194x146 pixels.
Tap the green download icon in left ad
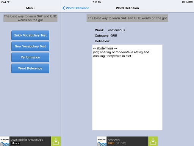pyautogui.click(x=56, y=141)
